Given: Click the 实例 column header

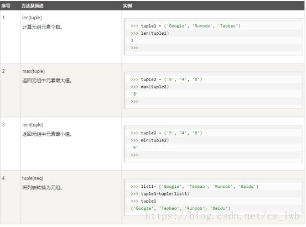Looking at the screenshot, I should (127, 6).
